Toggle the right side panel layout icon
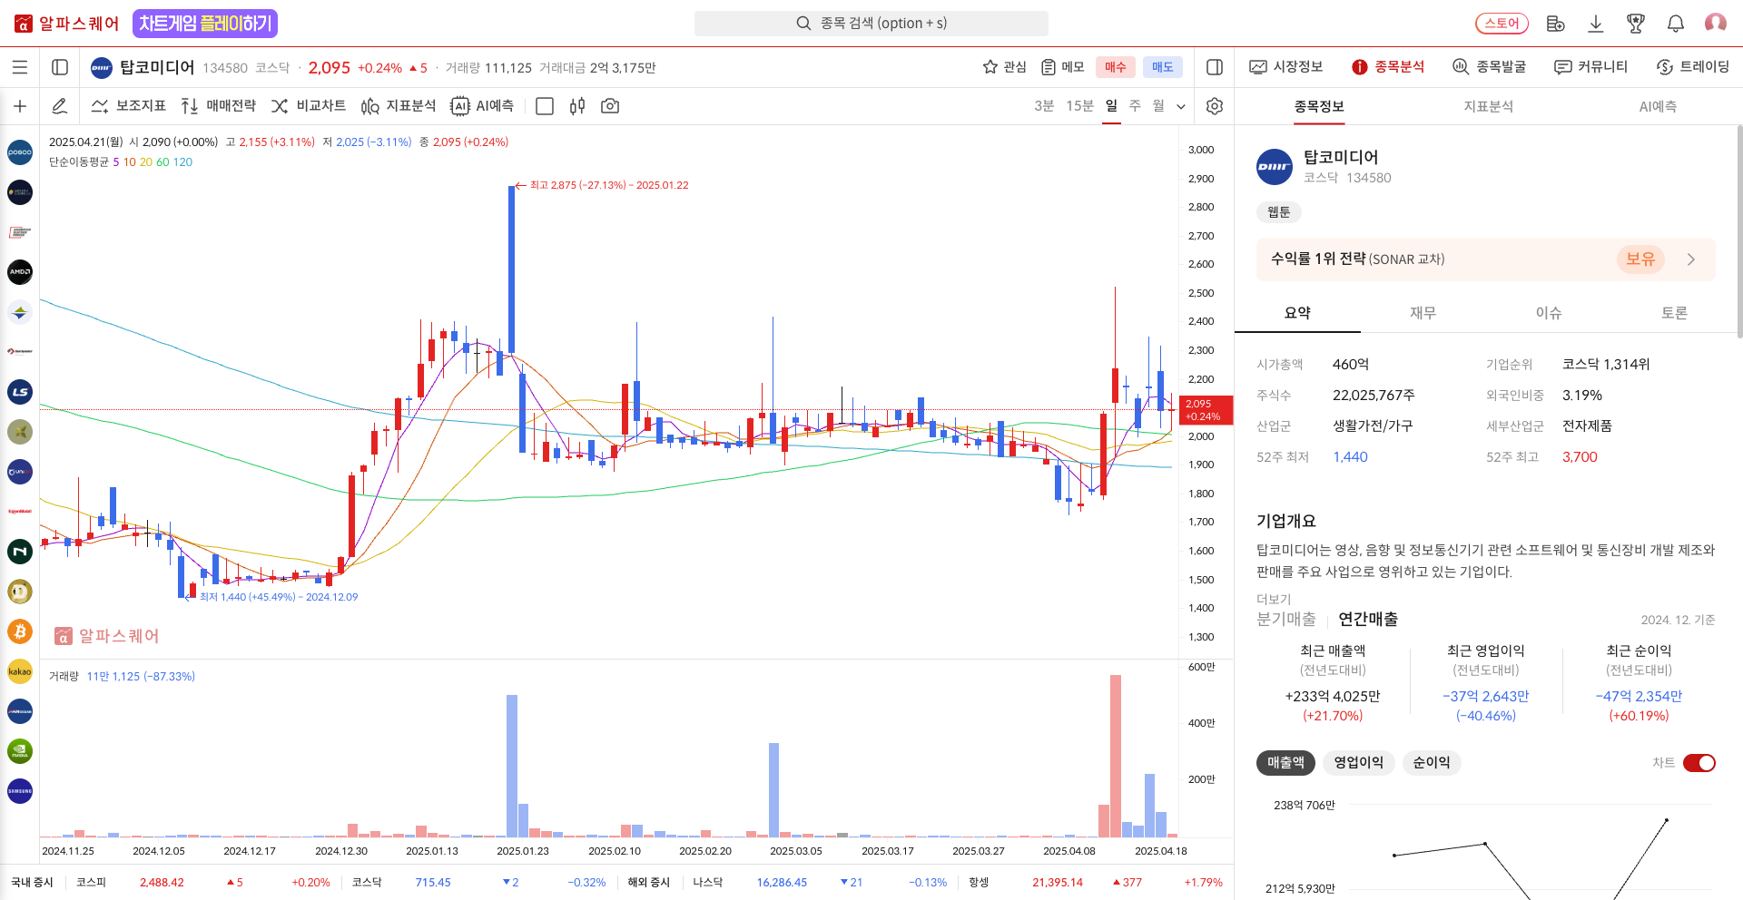Viewport: 1743px width, 900px height. [x=1214, y=67]
